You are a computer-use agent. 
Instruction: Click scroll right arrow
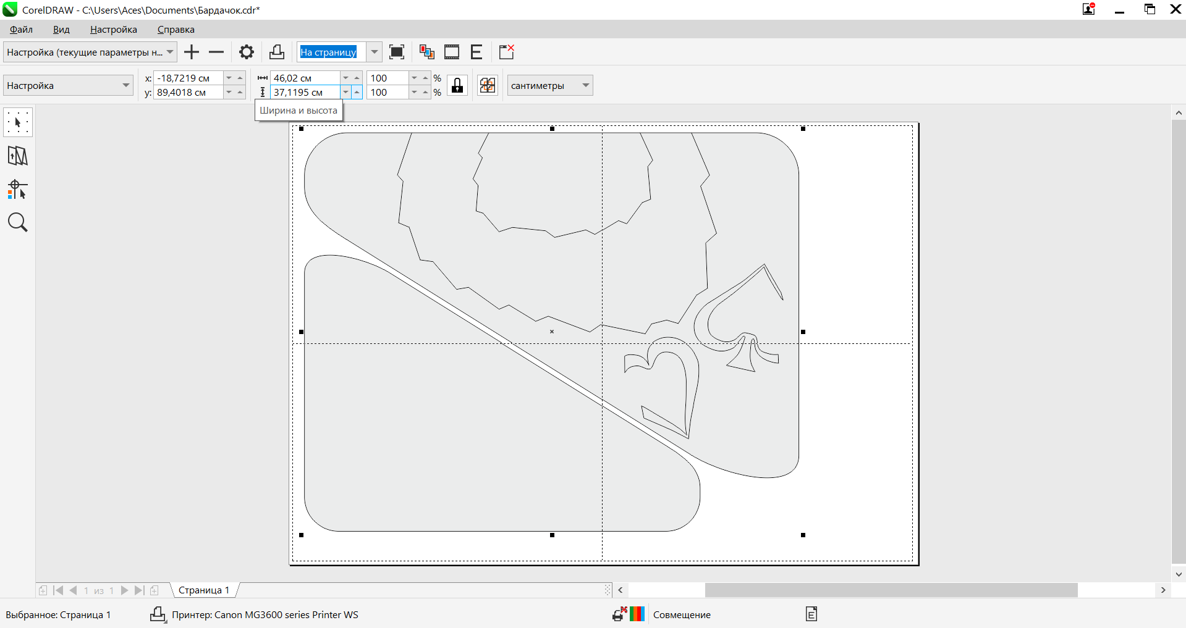point(1163,590)
